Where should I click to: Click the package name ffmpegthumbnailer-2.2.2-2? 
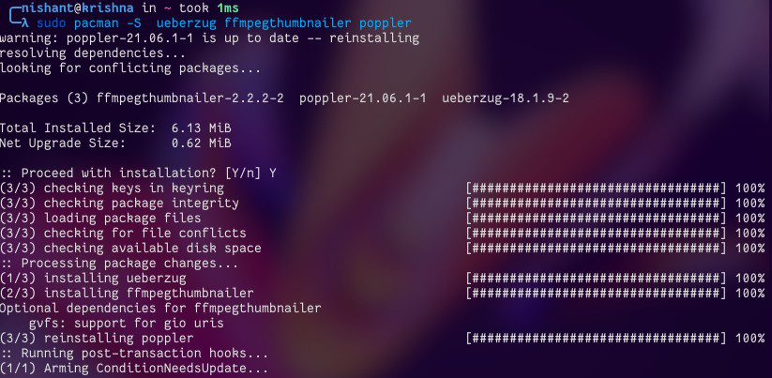tap(190, 98)
